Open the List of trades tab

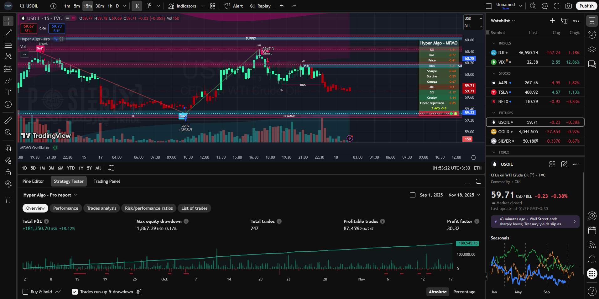[x=194, y=208]
